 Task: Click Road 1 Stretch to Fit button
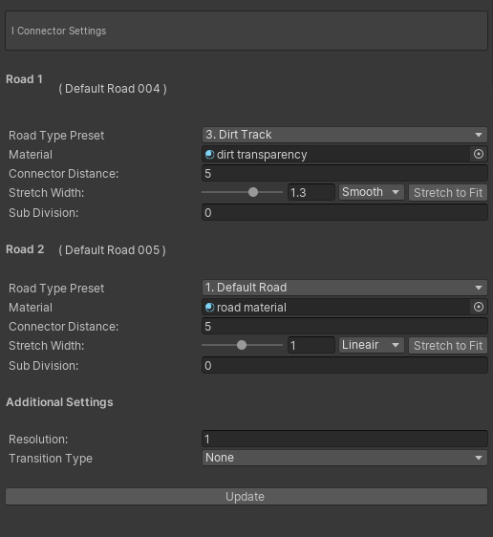coord(448,192)
